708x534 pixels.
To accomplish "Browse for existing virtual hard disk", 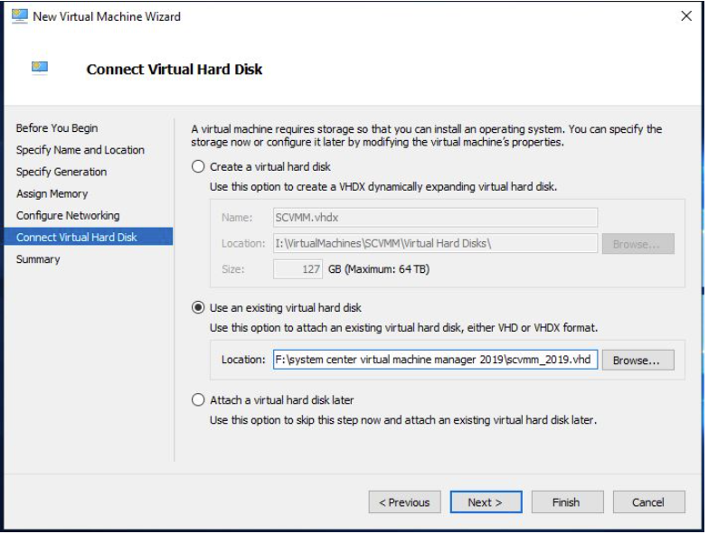I will 637,360.
